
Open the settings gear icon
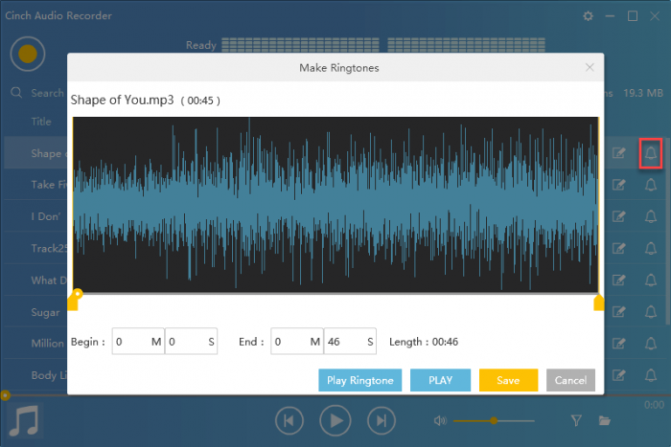pyautogui.click(x=588, y=16)
